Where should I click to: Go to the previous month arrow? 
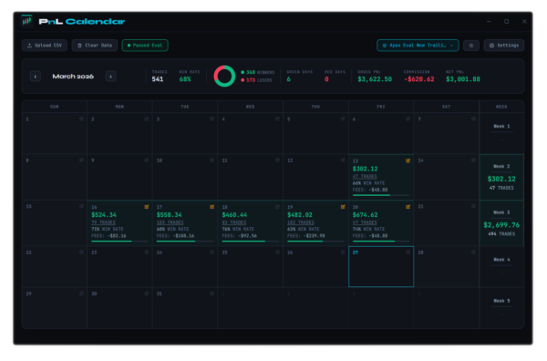[36, 77]
